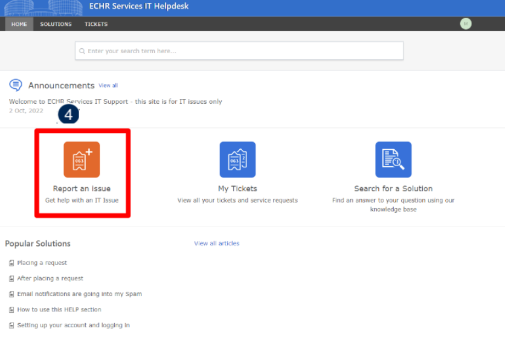Click 'View all your tickets and service requests'

tap(237, 201)
